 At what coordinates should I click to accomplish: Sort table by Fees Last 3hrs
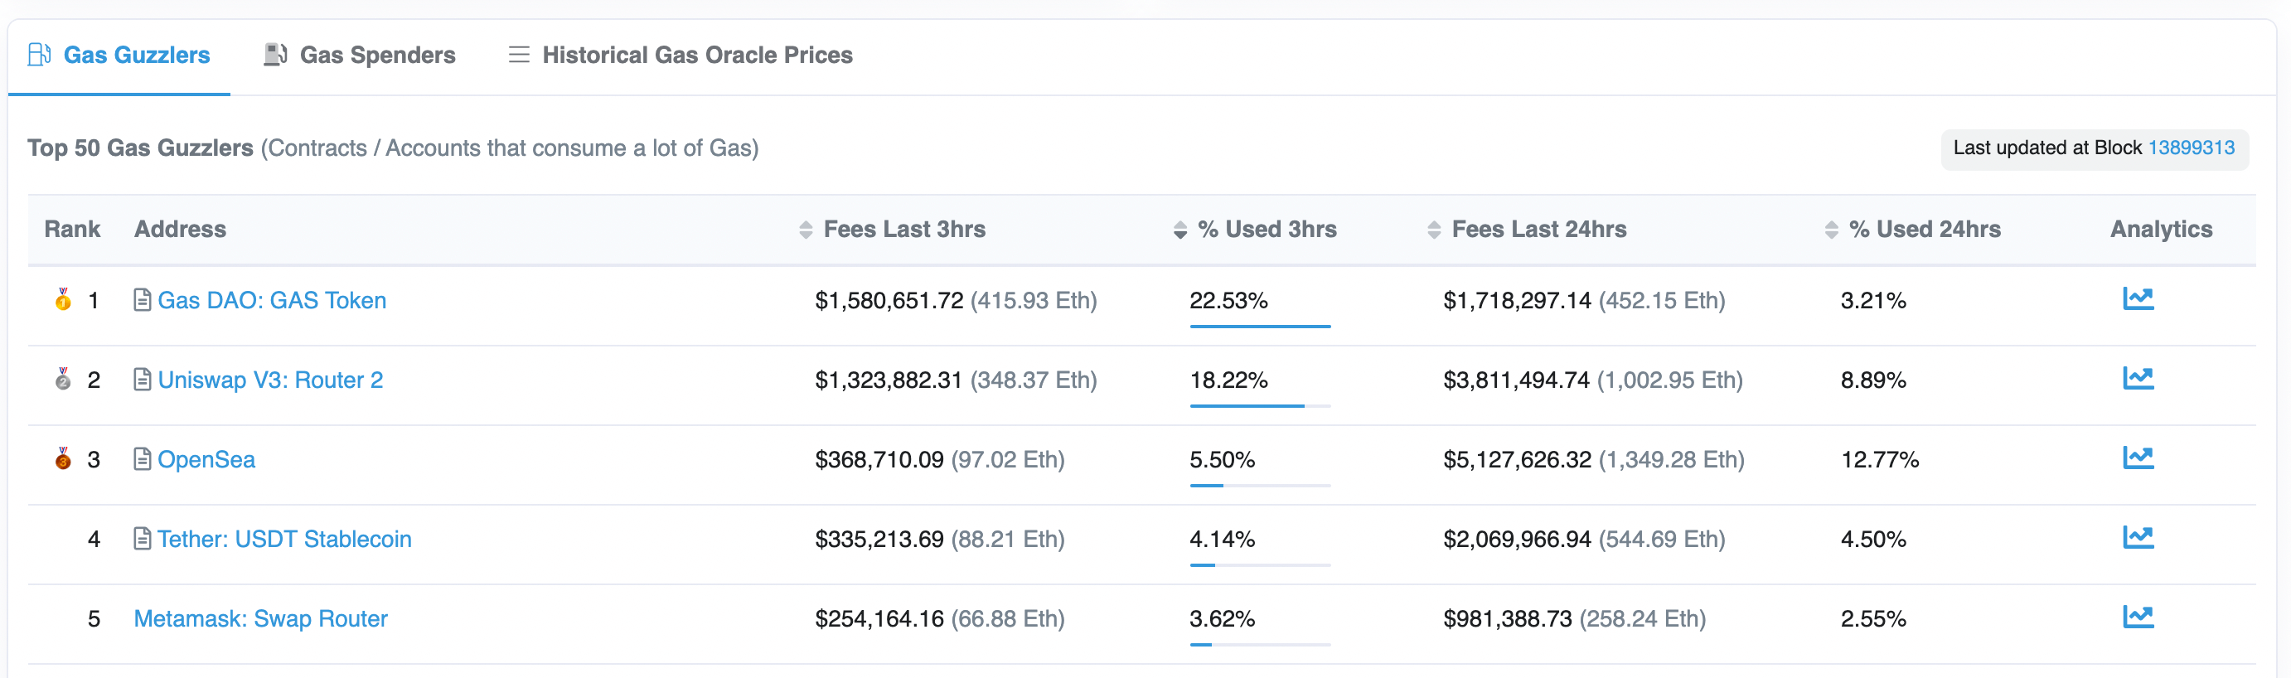pos(903,230)
